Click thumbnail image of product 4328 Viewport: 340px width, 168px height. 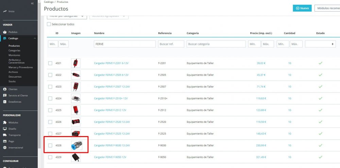[76, 145]
